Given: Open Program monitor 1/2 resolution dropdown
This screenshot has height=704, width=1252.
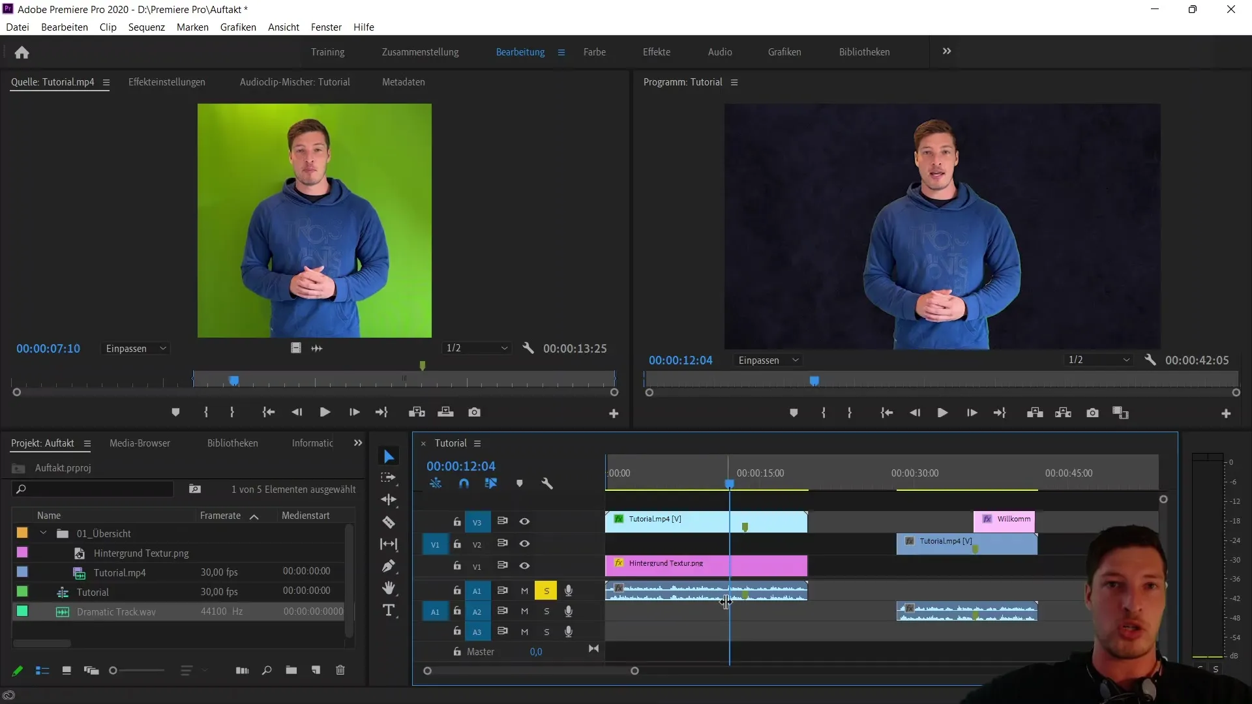Looking at the screenshot, I should pyautogui.click(x=1099, y=360).
